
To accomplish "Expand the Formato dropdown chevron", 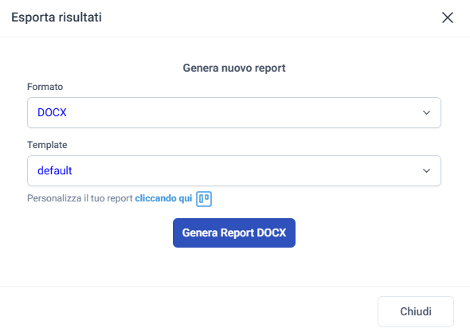I will (x=426, y=112).
